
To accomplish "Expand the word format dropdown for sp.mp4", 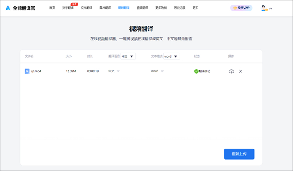I will pyautogui.click(x=162, y=71).
